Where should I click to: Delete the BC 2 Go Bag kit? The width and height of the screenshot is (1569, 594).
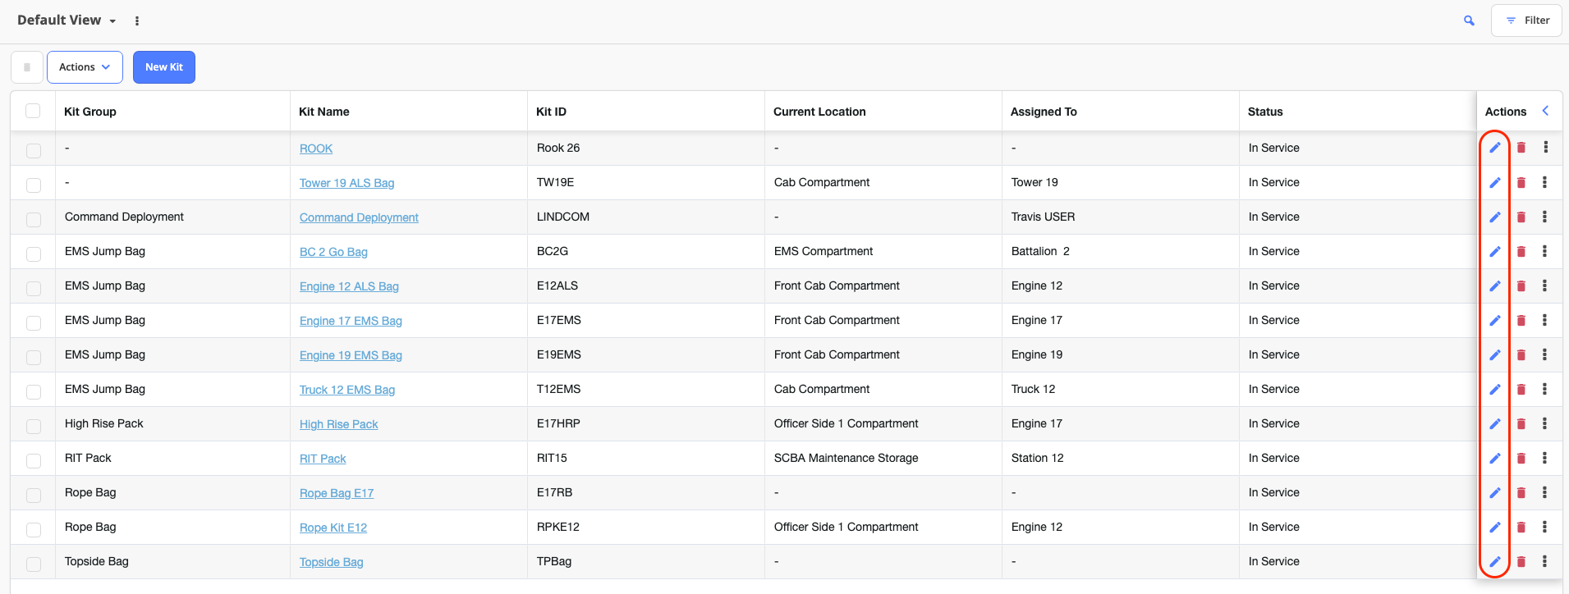[x=1521, y=251]
